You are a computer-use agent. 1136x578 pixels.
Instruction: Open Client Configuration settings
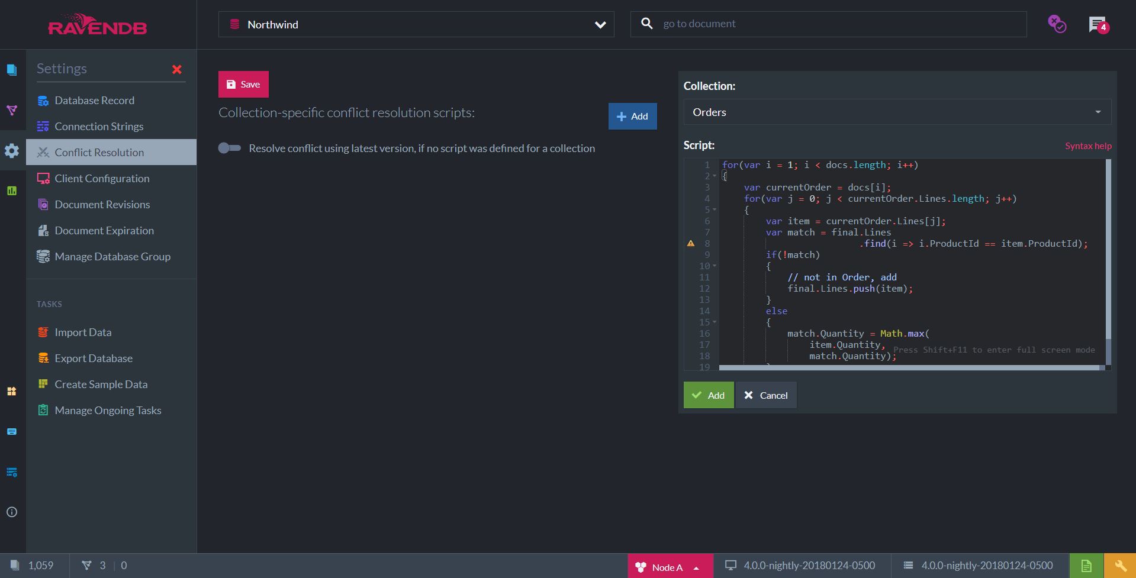[x=111, y=179]
